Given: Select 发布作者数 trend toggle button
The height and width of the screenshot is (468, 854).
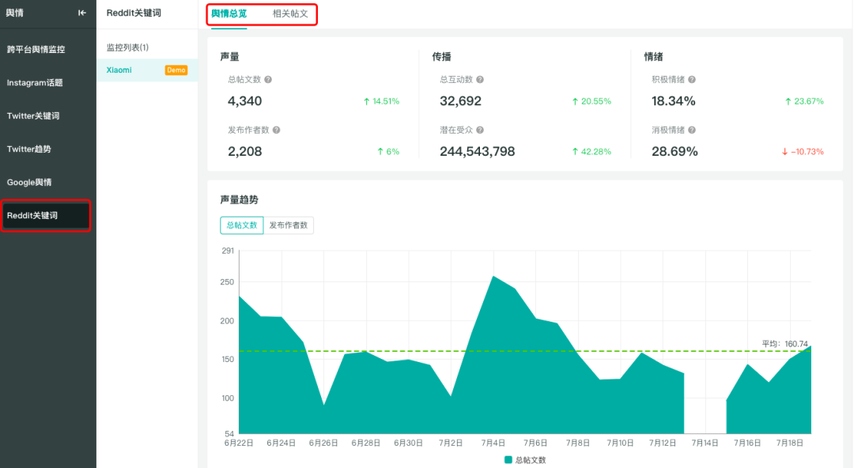Looking at the screenshot, I should pos(289,225).
